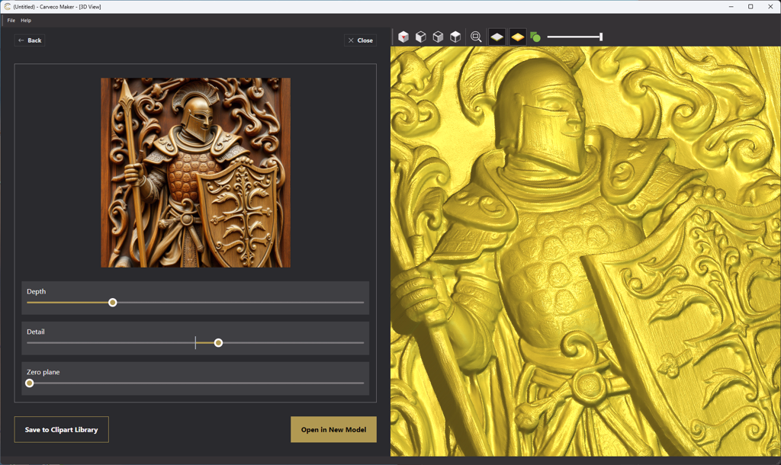Open the File menu
Viewport: 781px width, 465px height.
pos(11,21)
